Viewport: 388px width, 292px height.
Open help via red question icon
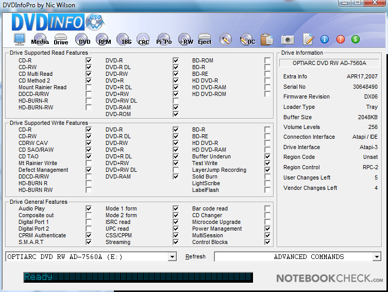(341, 39)
